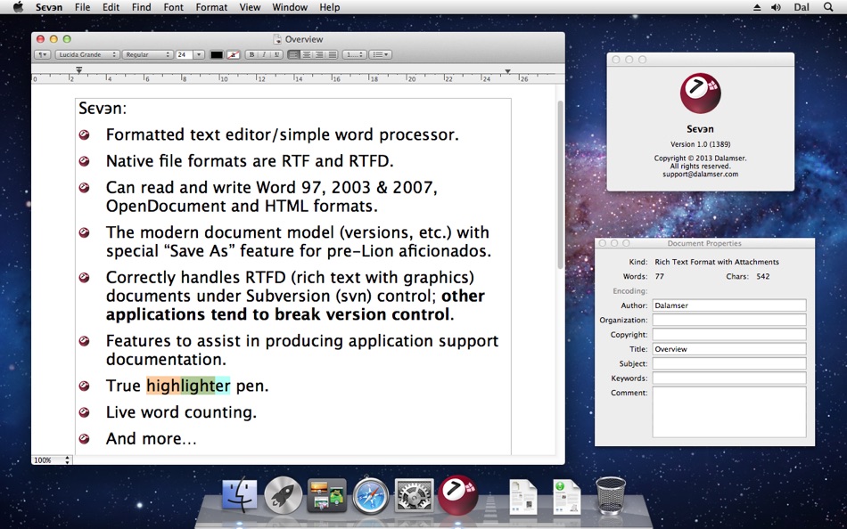The image size is (847, 529).
Task: Open the Window menu
Action: [x=290, y=7]
